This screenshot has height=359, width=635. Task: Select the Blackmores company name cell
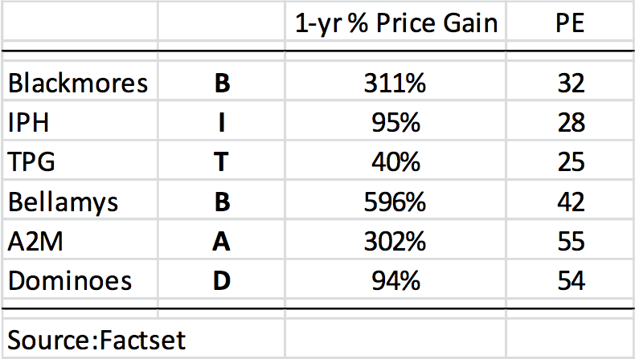point(78,83)
